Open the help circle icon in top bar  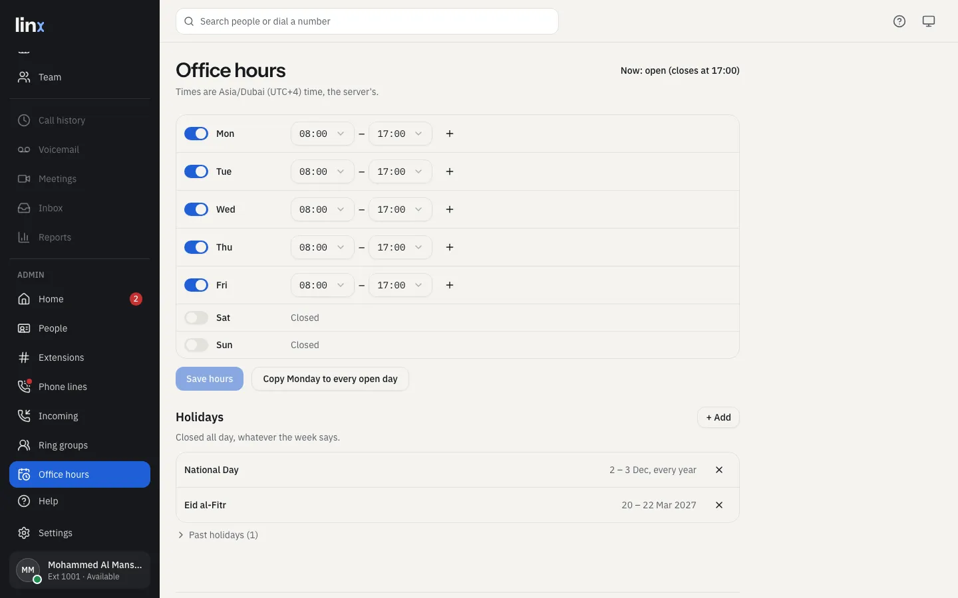pos(899,21)
